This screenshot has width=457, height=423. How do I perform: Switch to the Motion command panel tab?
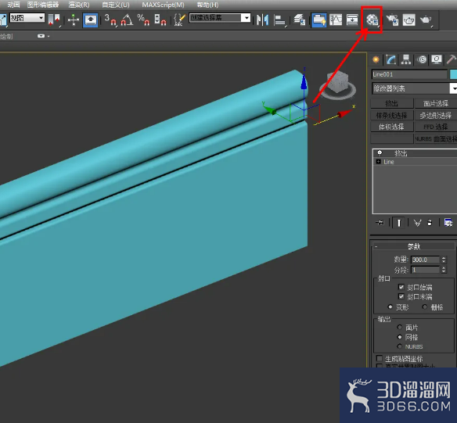422,59
